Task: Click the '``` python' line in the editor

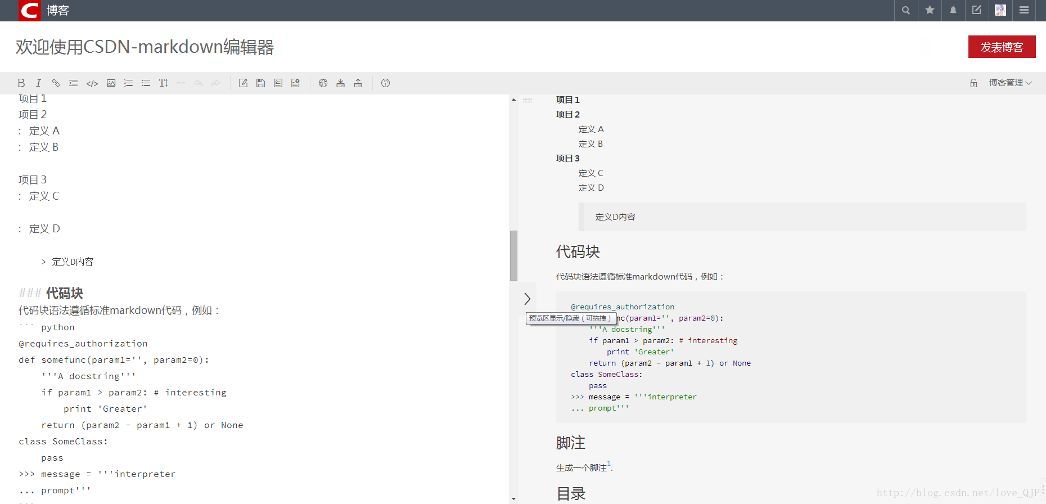Action: [x=47, y=327]
